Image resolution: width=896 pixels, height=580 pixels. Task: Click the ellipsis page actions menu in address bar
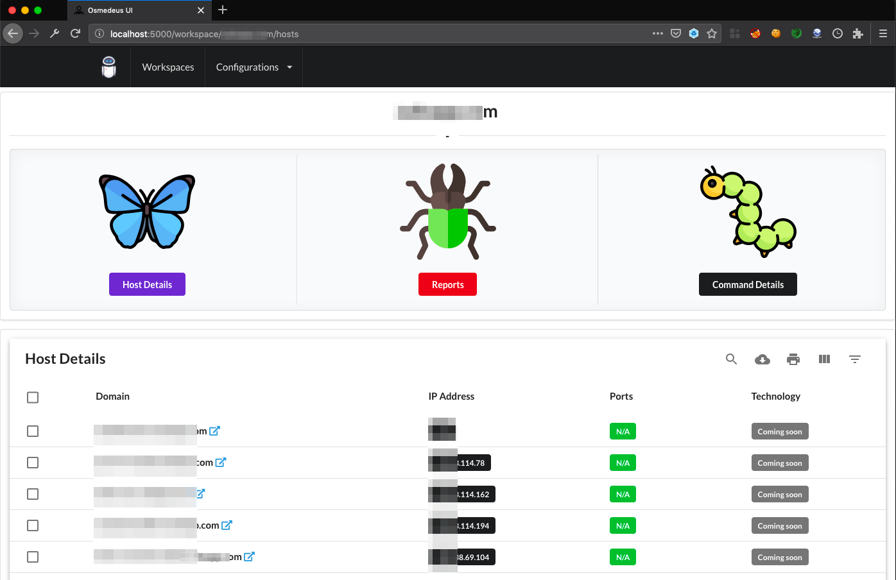tap(657, 33)
